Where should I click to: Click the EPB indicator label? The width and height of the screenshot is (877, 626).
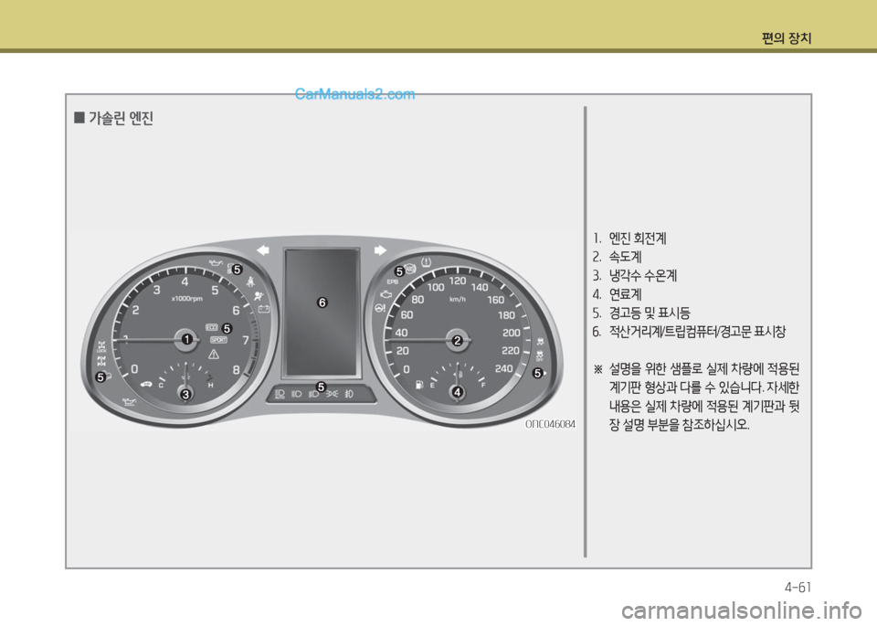pyautogui.click(x=393, y=281)
